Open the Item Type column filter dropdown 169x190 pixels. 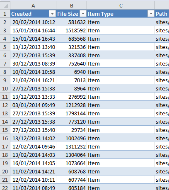tap(151, 14)
